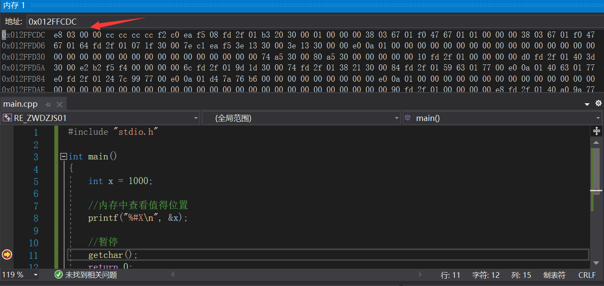
Task: Click the CRLF line ending indicator
Action: click(587, 275)
